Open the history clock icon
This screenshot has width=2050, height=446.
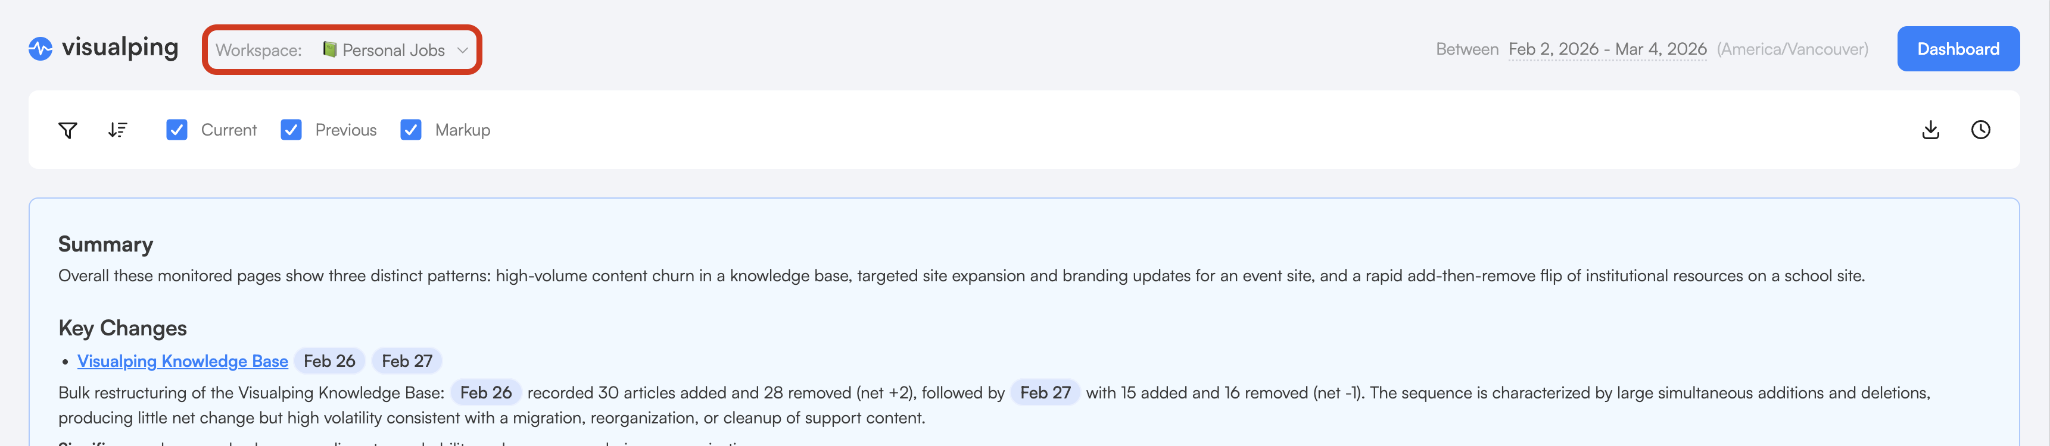point(1980,130)
